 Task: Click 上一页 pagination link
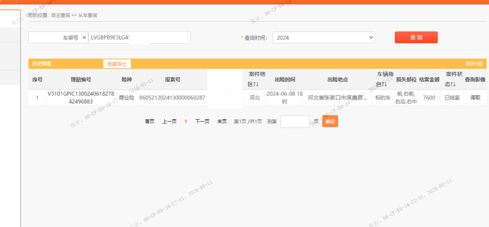(170, 121)
